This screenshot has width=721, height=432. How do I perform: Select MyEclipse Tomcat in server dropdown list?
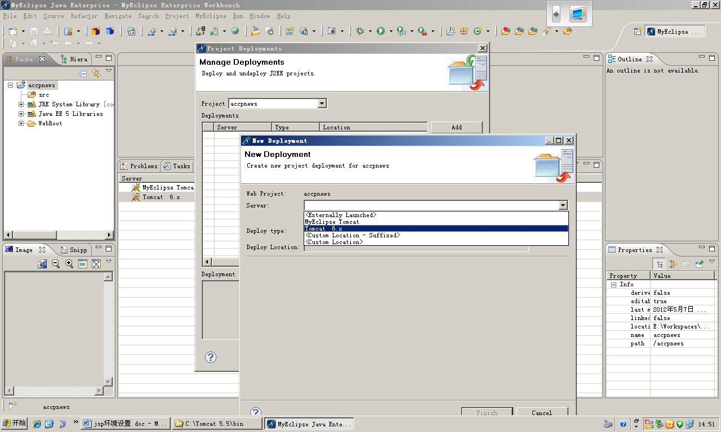coord(436,222)
